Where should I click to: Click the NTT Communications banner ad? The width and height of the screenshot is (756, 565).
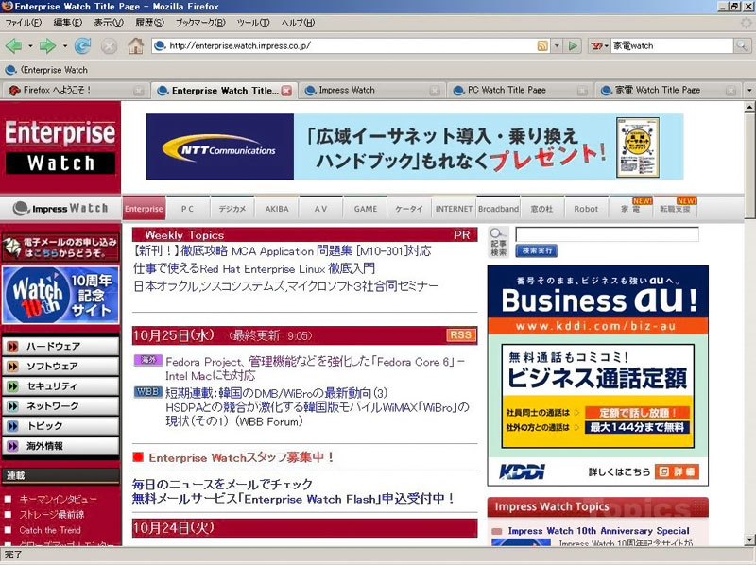[x=415, y=146]
